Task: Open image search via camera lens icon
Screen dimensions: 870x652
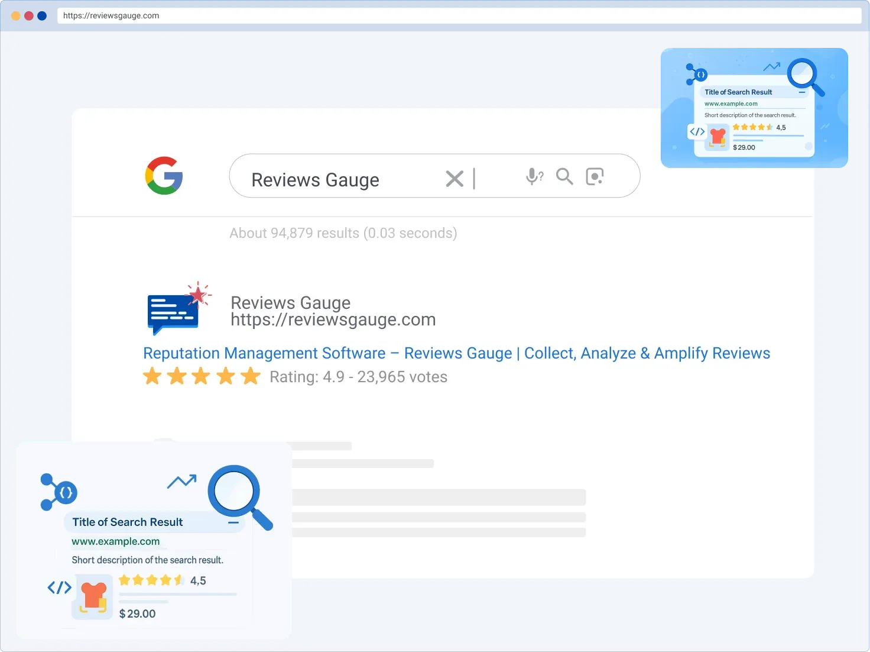Action: (x=594, y=176)
